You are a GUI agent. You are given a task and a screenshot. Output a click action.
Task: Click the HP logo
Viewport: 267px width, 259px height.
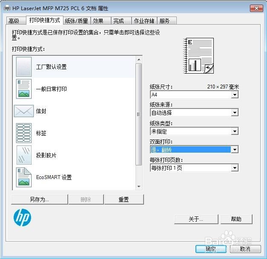tap(22, 217)
